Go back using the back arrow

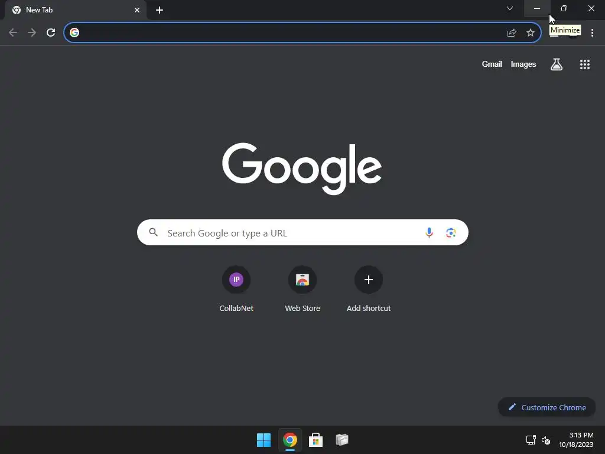click(13, 33)
